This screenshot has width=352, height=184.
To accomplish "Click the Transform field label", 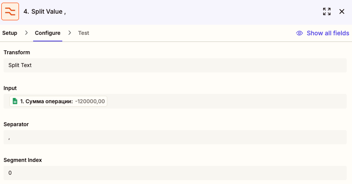I will (x=17, y=52).
